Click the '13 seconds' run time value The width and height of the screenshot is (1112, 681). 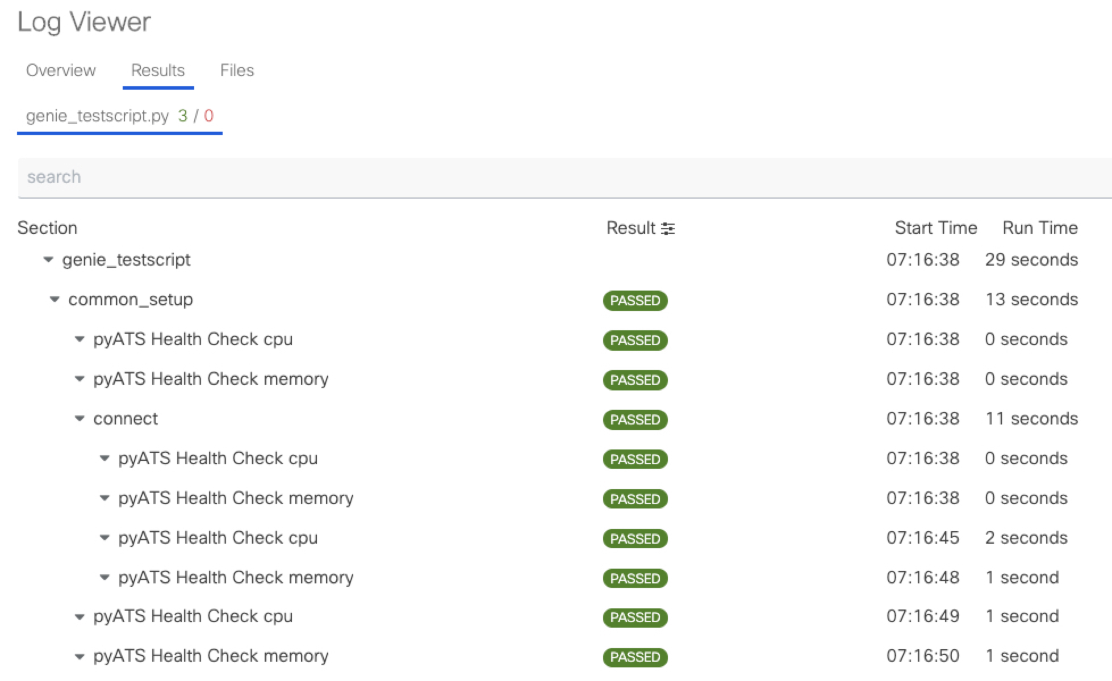[1031, 299]
